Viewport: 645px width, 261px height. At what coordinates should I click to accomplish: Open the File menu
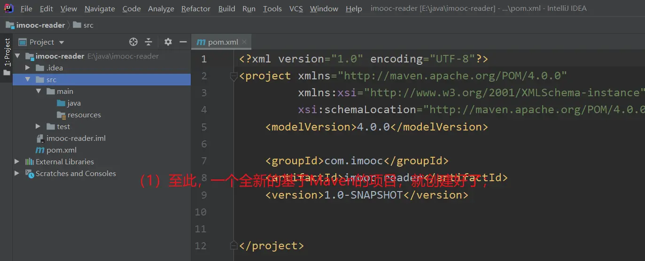26,8
